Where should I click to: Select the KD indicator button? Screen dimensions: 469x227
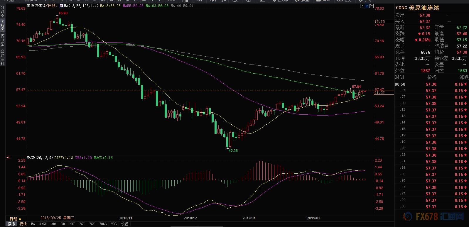click(63, 224)
